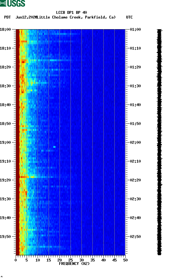The width and height of the screenshot is (173, 280).
Task: Click the '19:20' PDT time label
Action: click(5, 180)
